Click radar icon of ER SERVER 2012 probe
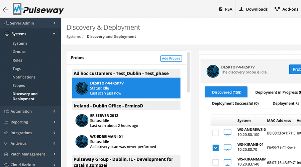The width and height of the screenshot is (301, 167). click(82, 121)
